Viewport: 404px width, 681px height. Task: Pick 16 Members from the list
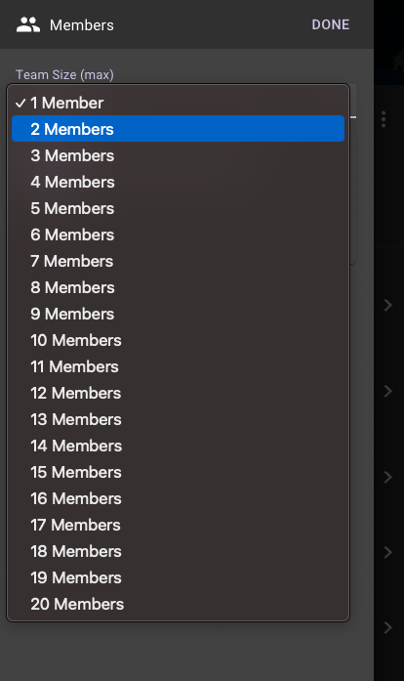point(178,498)
